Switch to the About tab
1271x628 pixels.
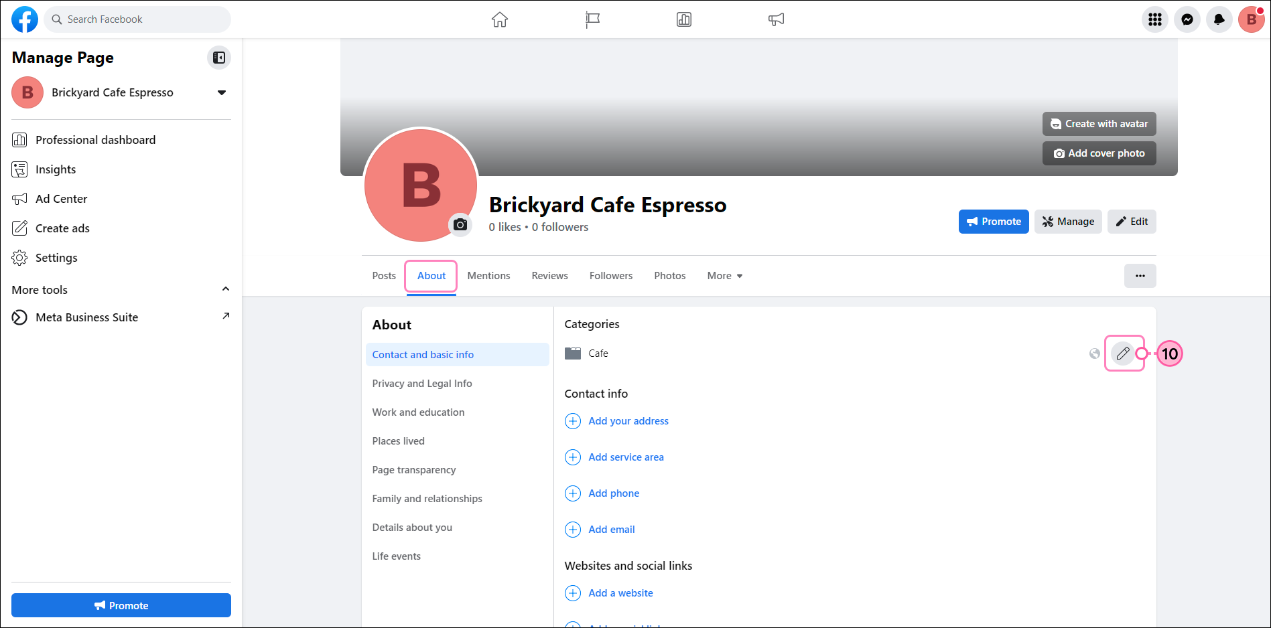[x=431, y=276]
